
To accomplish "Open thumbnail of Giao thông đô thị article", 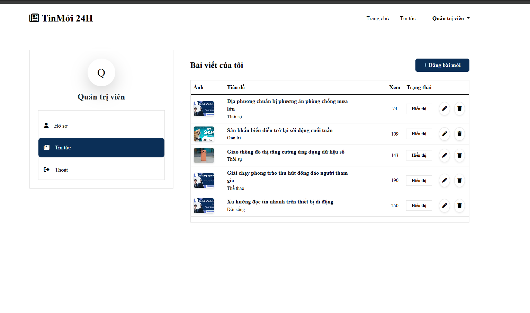I will tap(204, 155).
